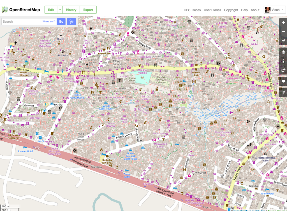Open the map key info panel
Screen dimensions: 287x215
tap(284, 61)
